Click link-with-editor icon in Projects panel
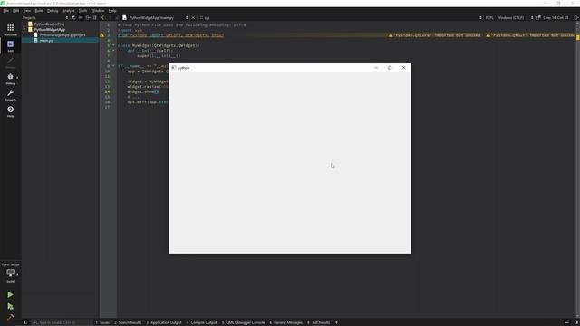The width and height of the screenshot is (580, 326). tap(81, 17)
